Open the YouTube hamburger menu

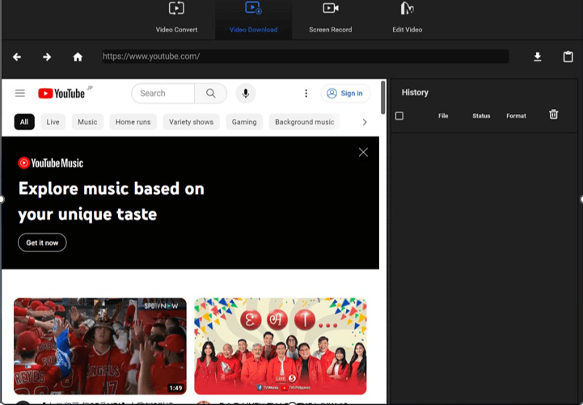click(20, 93)
